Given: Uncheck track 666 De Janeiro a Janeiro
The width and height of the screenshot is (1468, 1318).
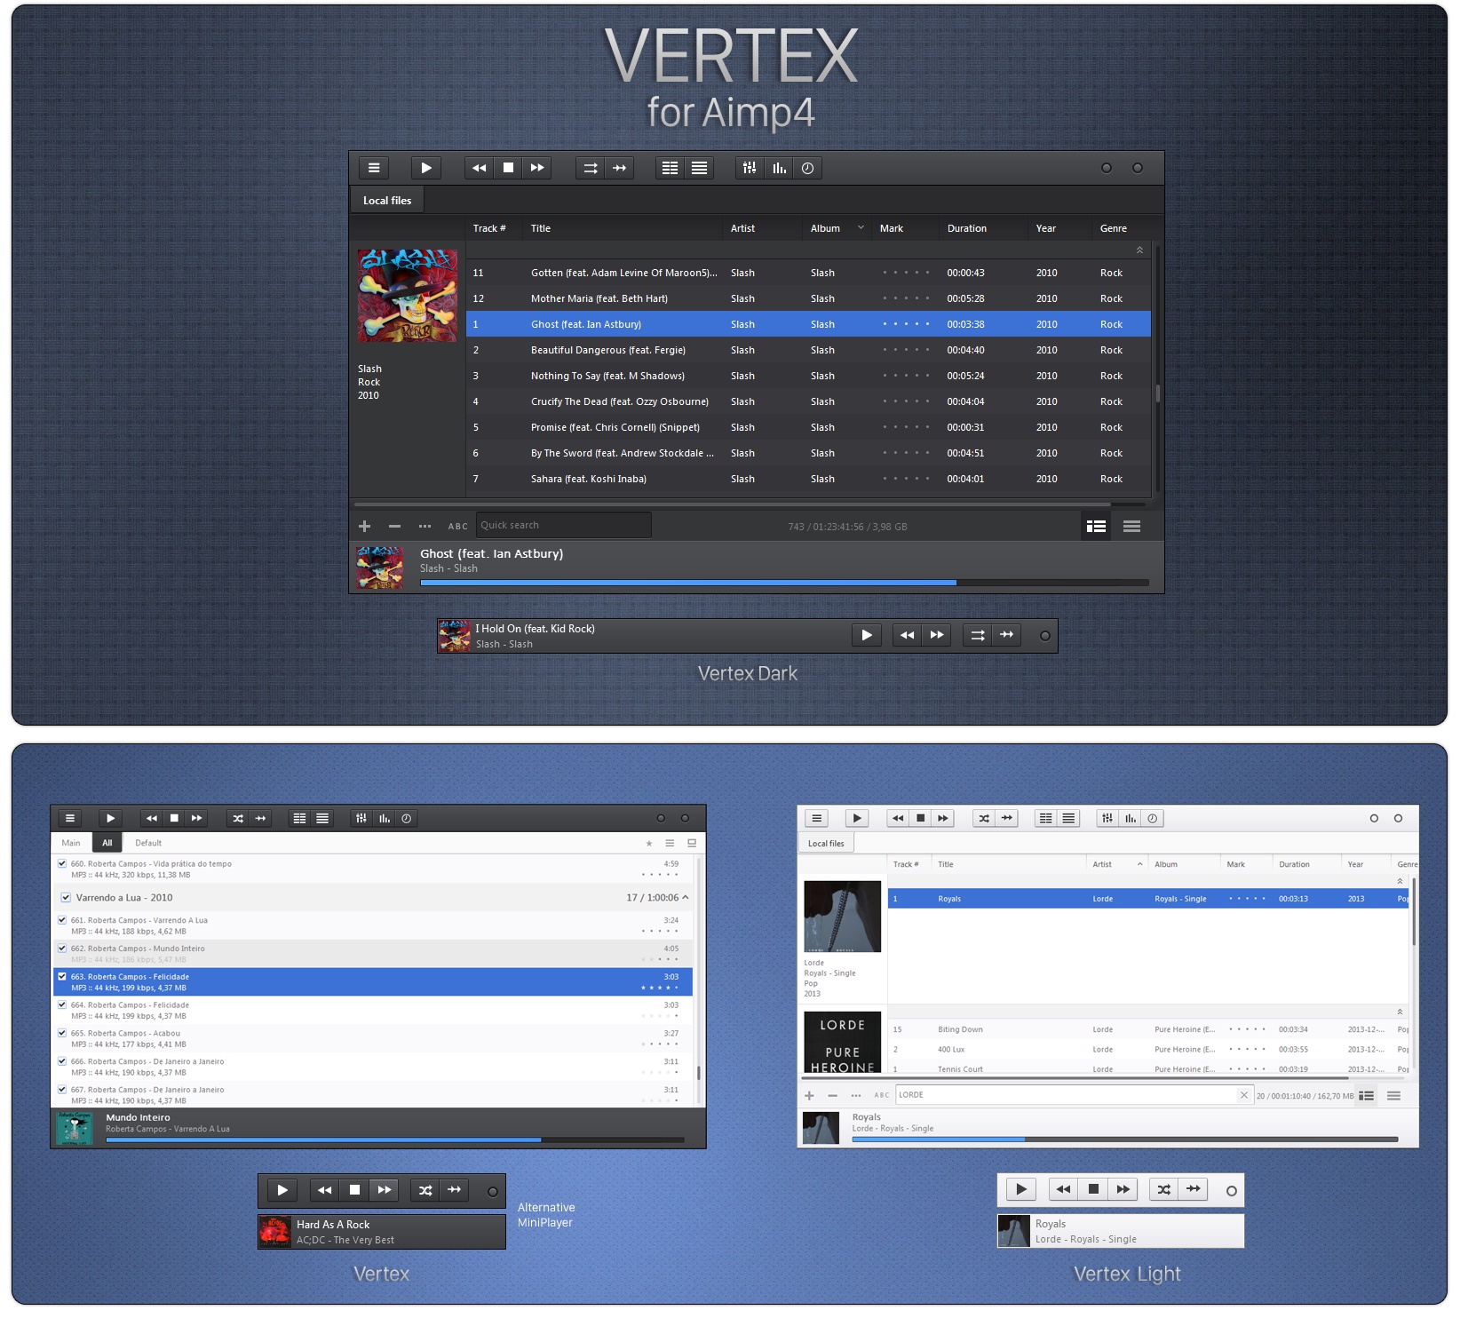Looking at the screenshot, I should 62,1061.
